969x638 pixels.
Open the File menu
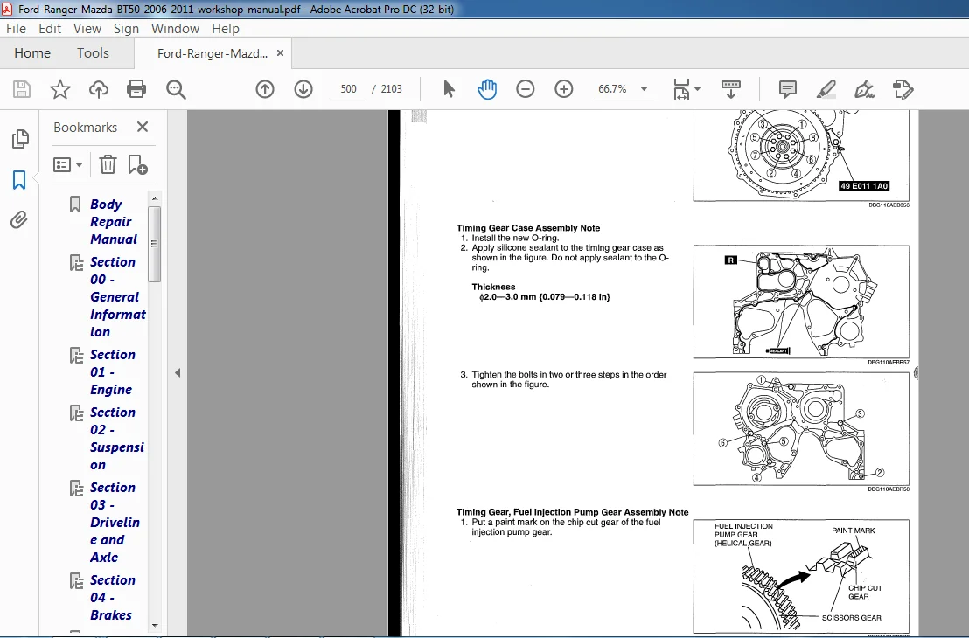coord(16,29)
